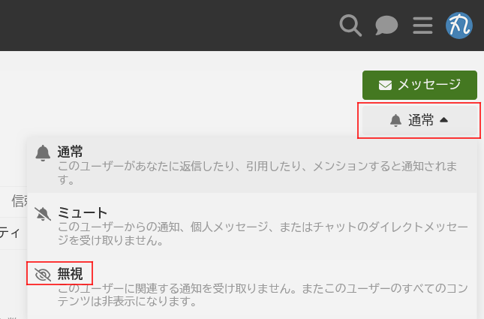Click the 無視 description text
Screen dimensions: 484x319
[263, 295]
